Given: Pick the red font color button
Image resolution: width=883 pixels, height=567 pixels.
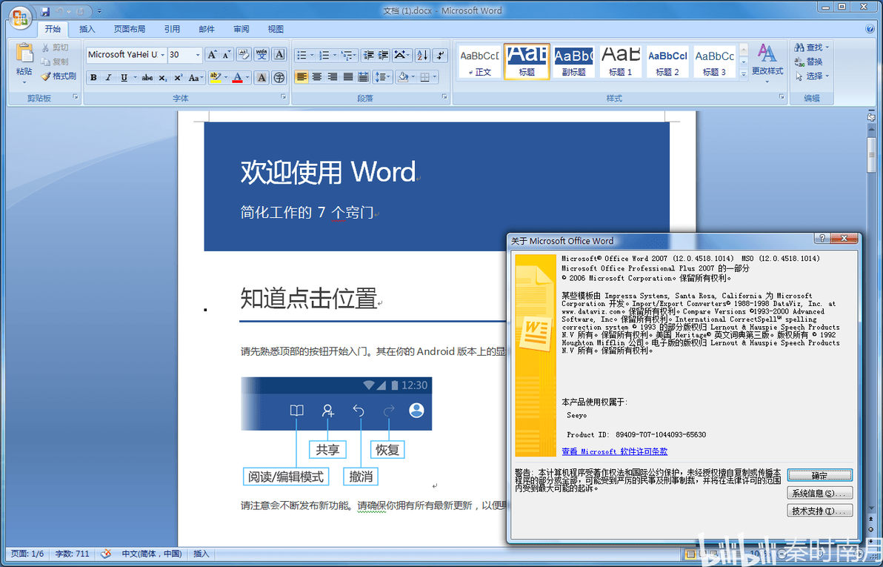Looking at the screenshot, I should pos(237,78).
